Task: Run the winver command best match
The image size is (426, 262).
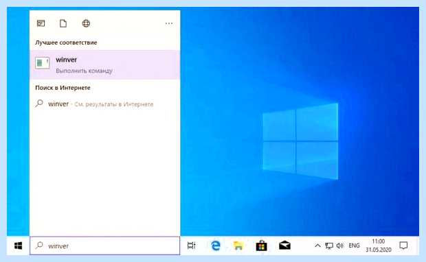Action: 105,64
